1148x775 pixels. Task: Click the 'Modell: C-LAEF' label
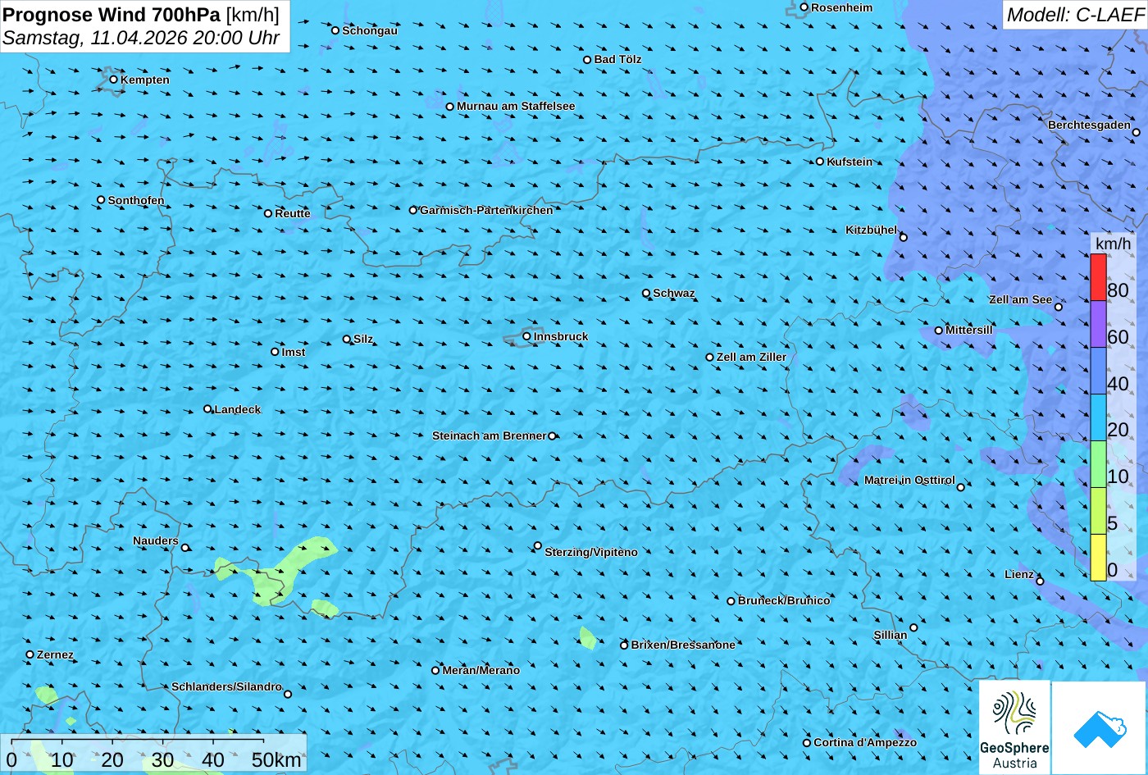tap(1074, 14)
